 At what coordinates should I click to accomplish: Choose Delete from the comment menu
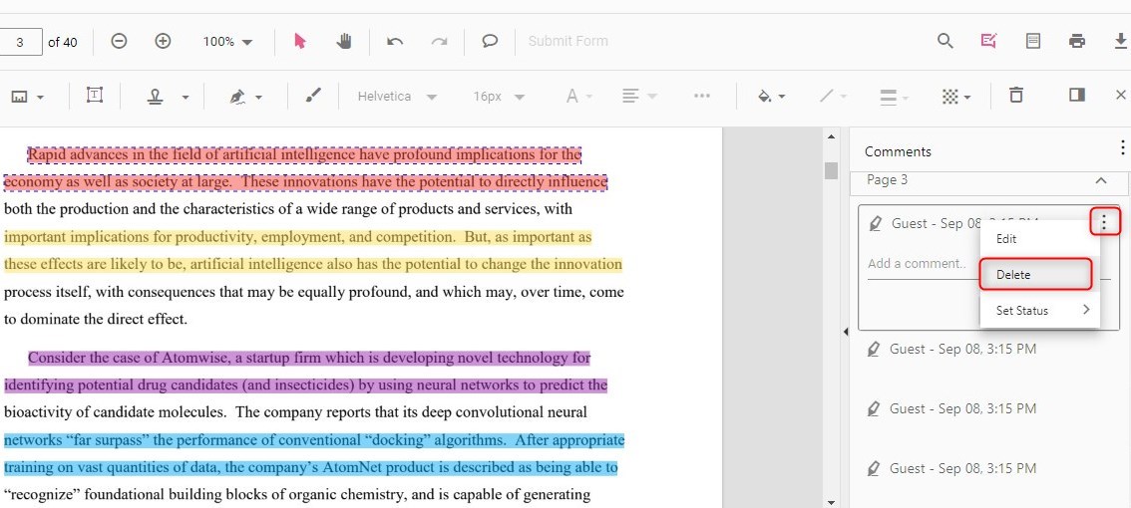click(1035, 275)
